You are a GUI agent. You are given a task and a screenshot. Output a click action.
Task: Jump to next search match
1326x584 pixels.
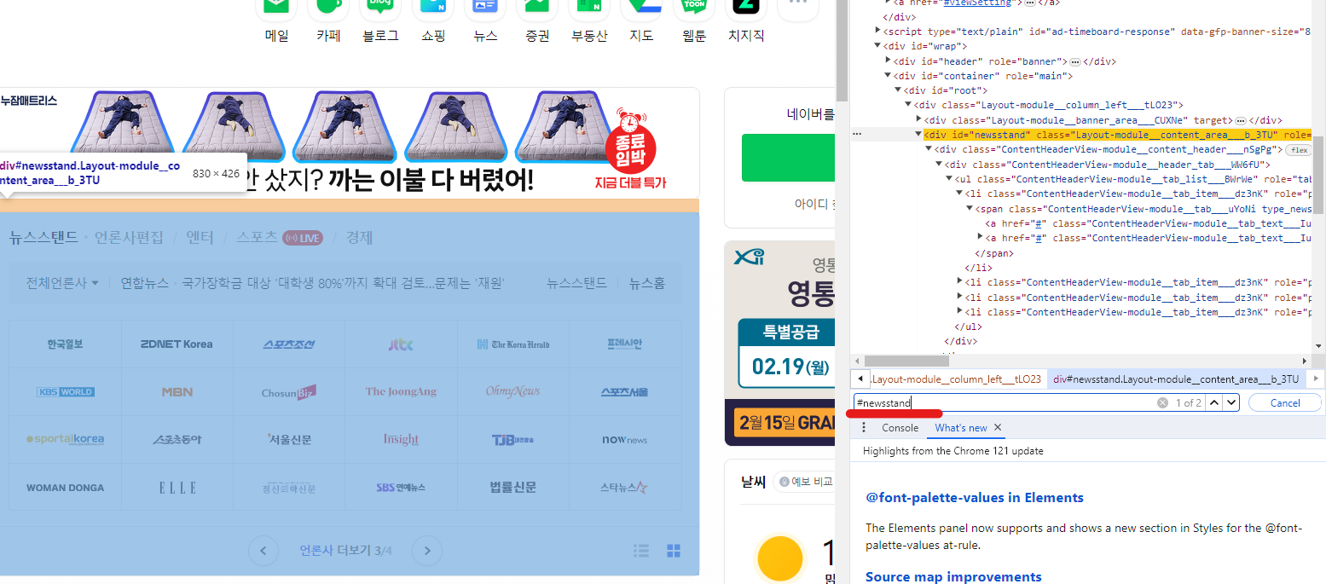point(1231,402)
